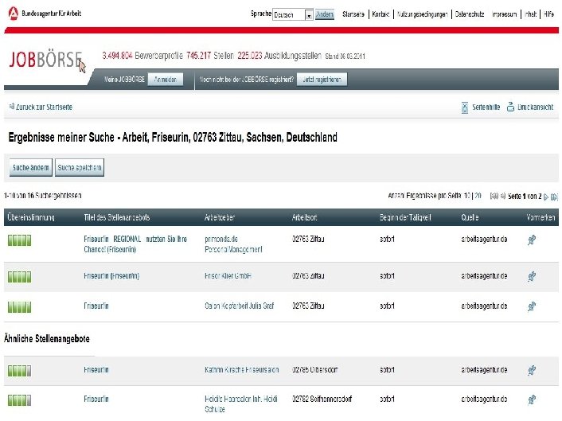
Task: Open the Datenschutz top link
Action: (470, 14)
